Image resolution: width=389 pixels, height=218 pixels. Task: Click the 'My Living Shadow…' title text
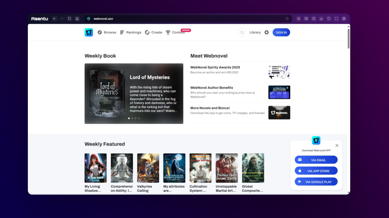click(x=93, y=189)
